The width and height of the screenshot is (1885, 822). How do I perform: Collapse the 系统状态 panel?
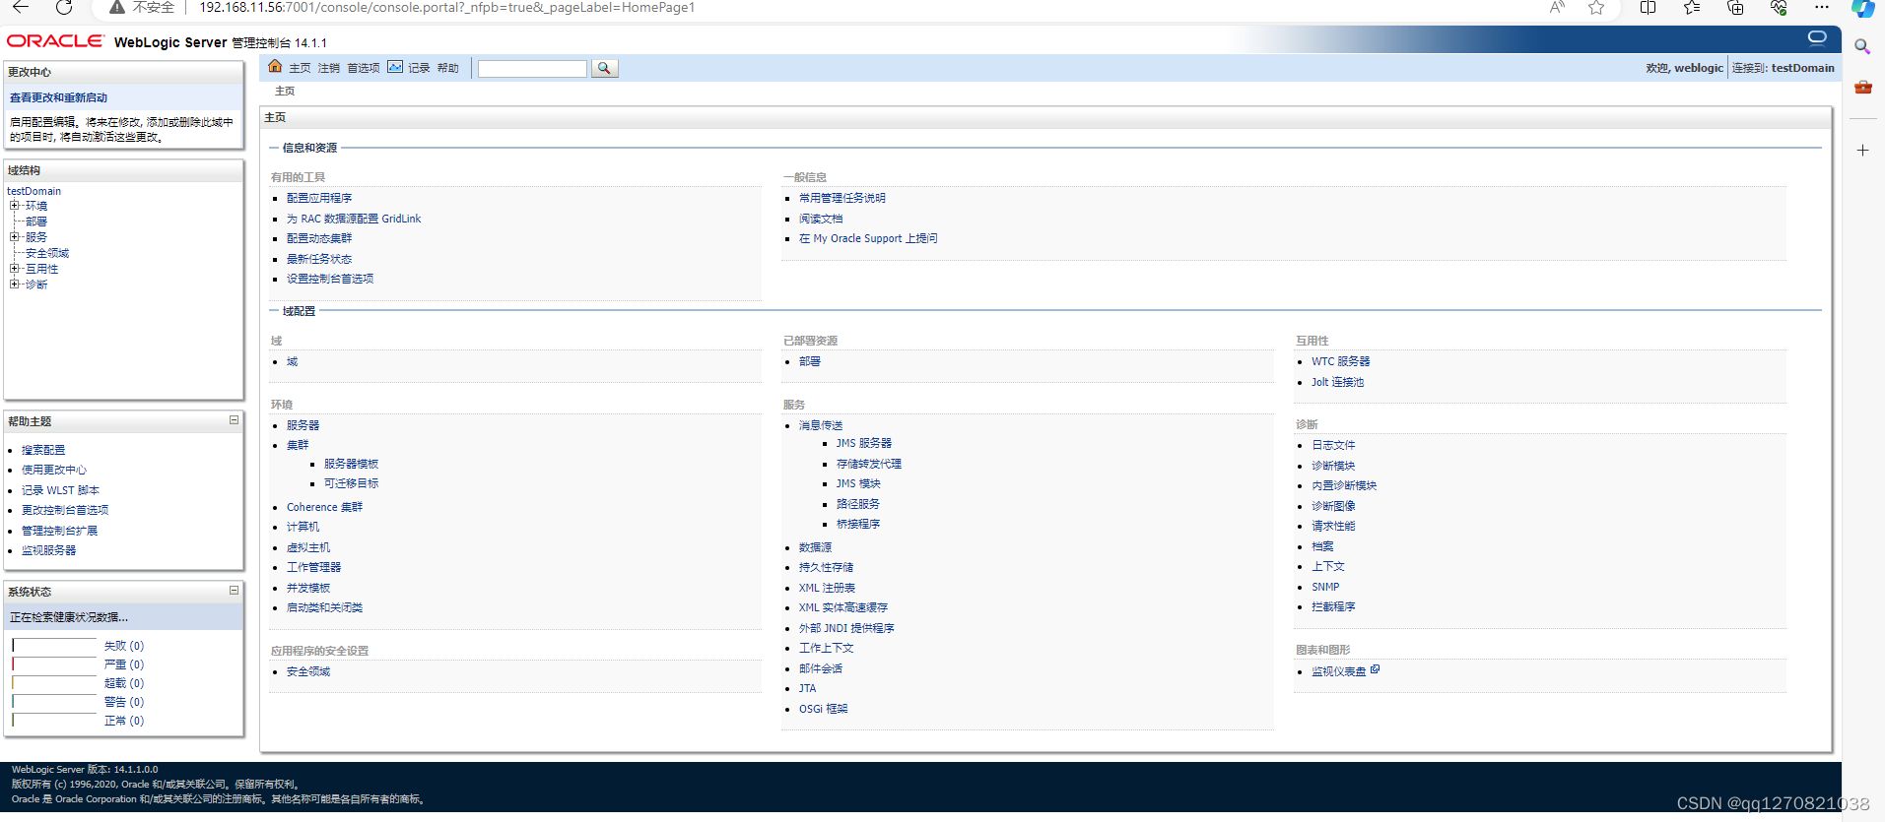(x=234, y=591)
